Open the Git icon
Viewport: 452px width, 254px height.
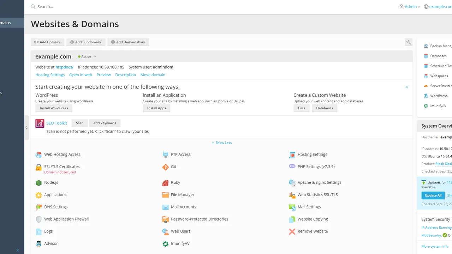(165, 167)
